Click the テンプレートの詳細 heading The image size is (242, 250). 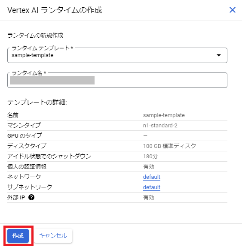[x=37, y=102]
